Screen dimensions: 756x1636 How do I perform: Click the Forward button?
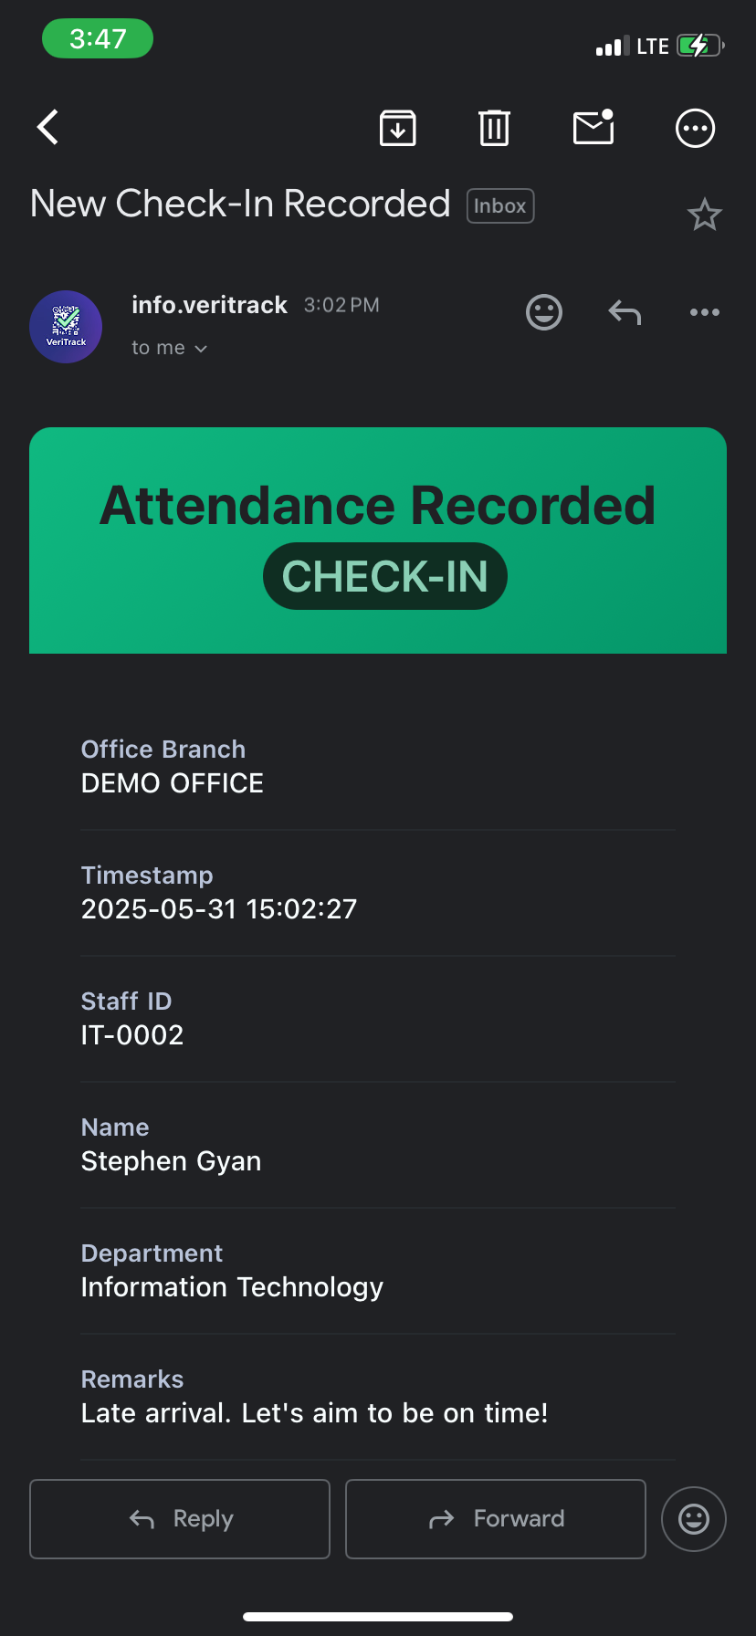(496, 1519)
